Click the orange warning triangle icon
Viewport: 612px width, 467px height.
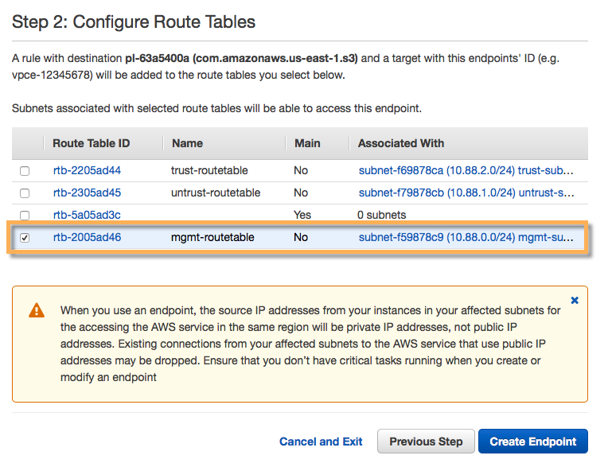[x=37, y=310]
